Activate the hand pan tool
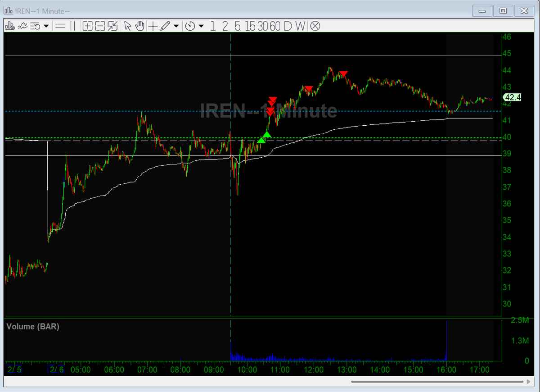Image resolution: width=540 pixels, height=392 pixels. click(139, 26)
